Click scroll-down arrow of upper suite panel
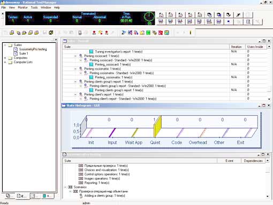This screenshot has height=205, width=273. coord(269,99)
